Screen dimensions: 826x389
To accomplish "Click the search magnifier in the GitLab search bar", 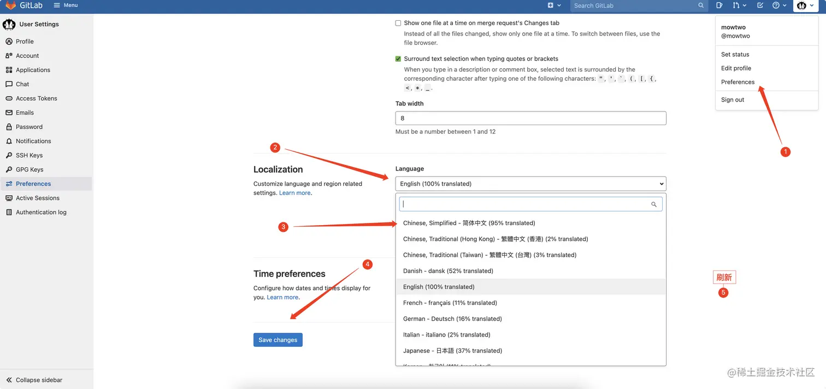I will (x=701, y=5).
